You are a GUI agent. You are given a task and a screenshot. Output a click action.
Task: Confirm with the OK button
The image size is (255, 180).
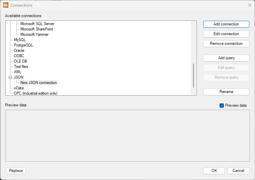pyautogui.click(x=214, y=171)
